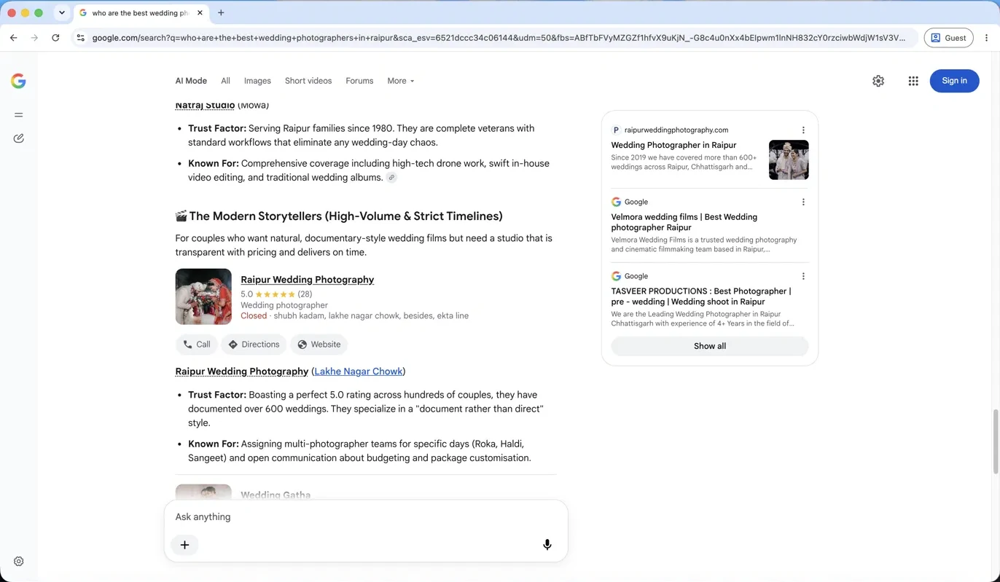Open Raipur Wedding Photography link above Trust Factor
This screenshot has height=582, width=1000.
tap(241, 371)
